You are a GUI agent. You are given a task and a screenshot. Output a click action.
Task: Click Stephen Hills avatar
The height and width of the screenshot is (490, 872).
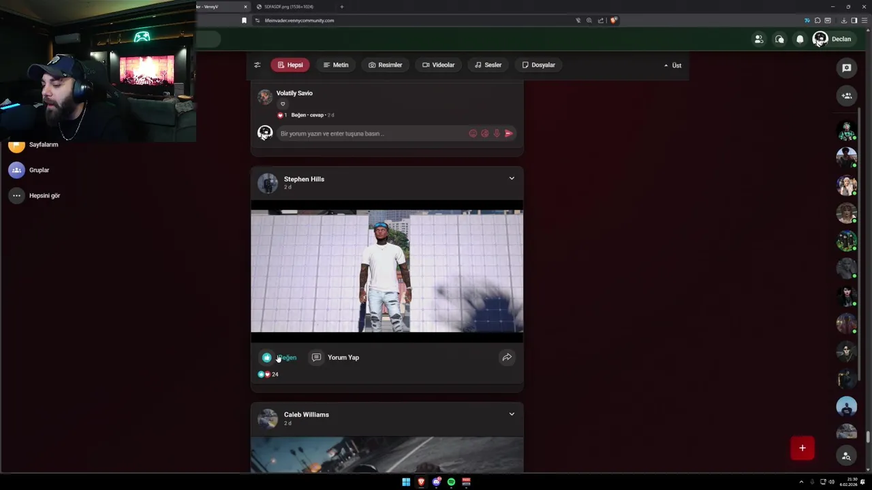(x=268, y=182)
